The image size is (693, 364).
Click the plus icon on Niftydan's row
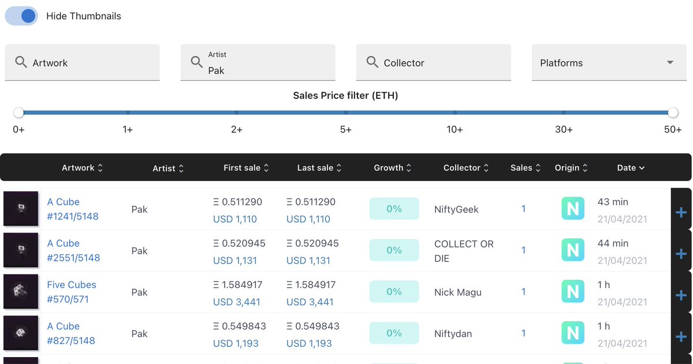pyautogui.click(x=681, y=337)
